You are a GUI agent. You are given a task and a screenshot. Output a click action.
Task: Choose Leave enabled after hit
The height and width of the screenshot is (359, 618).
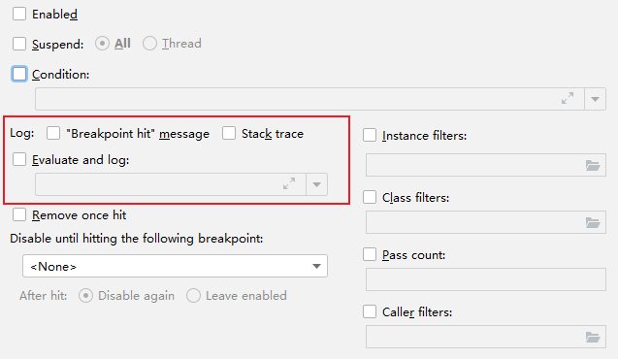click(x=193, y=296)
